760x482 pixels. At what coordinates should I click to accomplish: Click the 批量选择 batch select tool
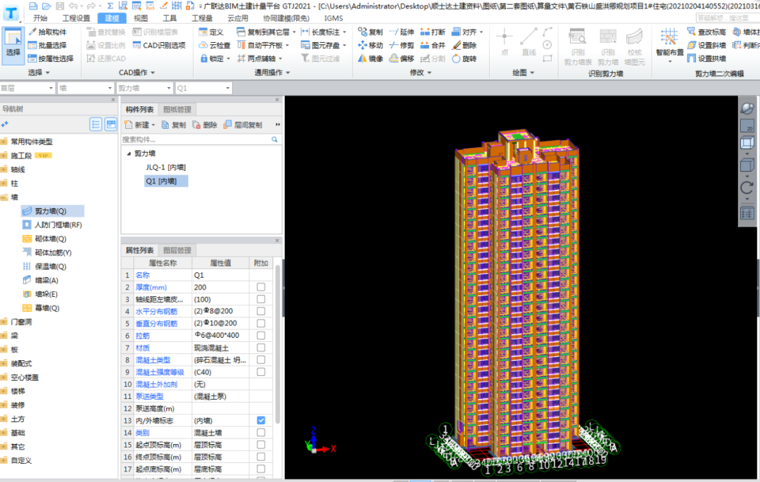click(48, 45)
